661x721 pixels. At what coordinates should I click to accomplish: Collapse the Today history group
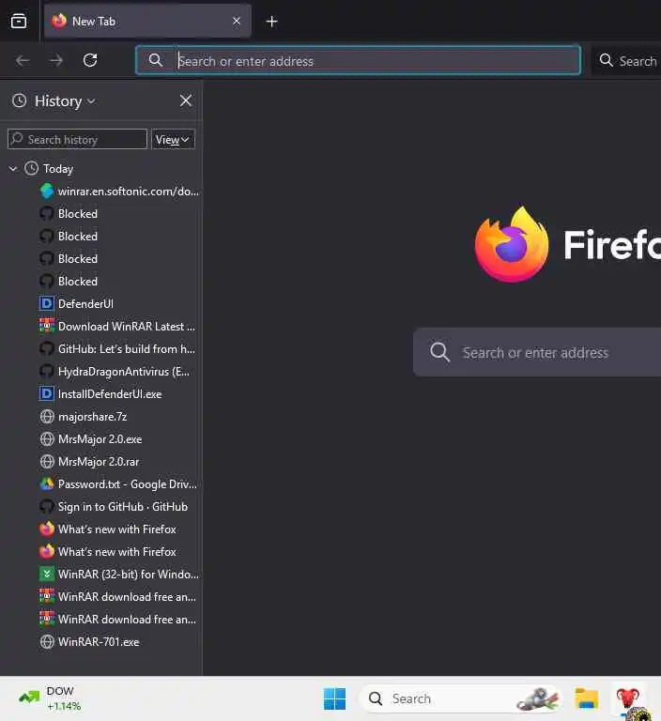(13, 169)
